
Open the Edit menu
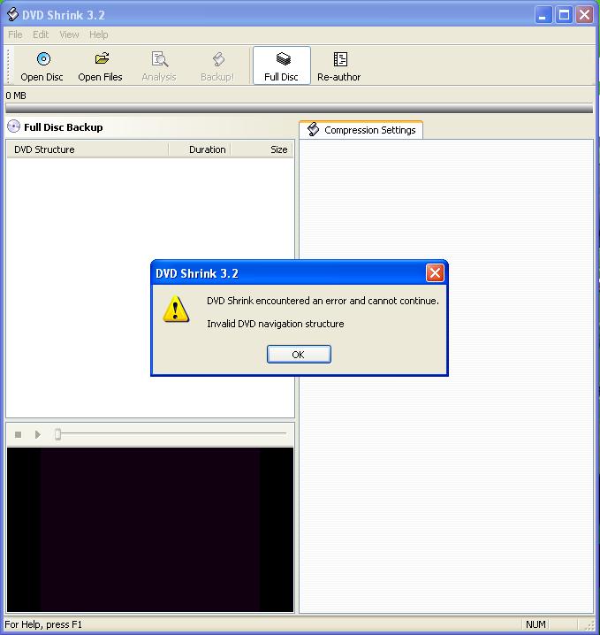pos(41,34)
